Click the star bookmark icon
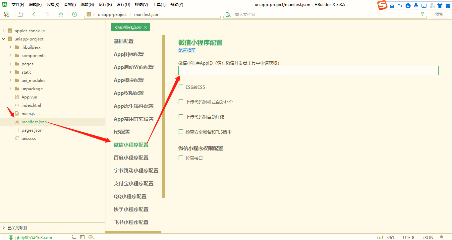Viewport: 452px width, 240px height. pos(61,14)
